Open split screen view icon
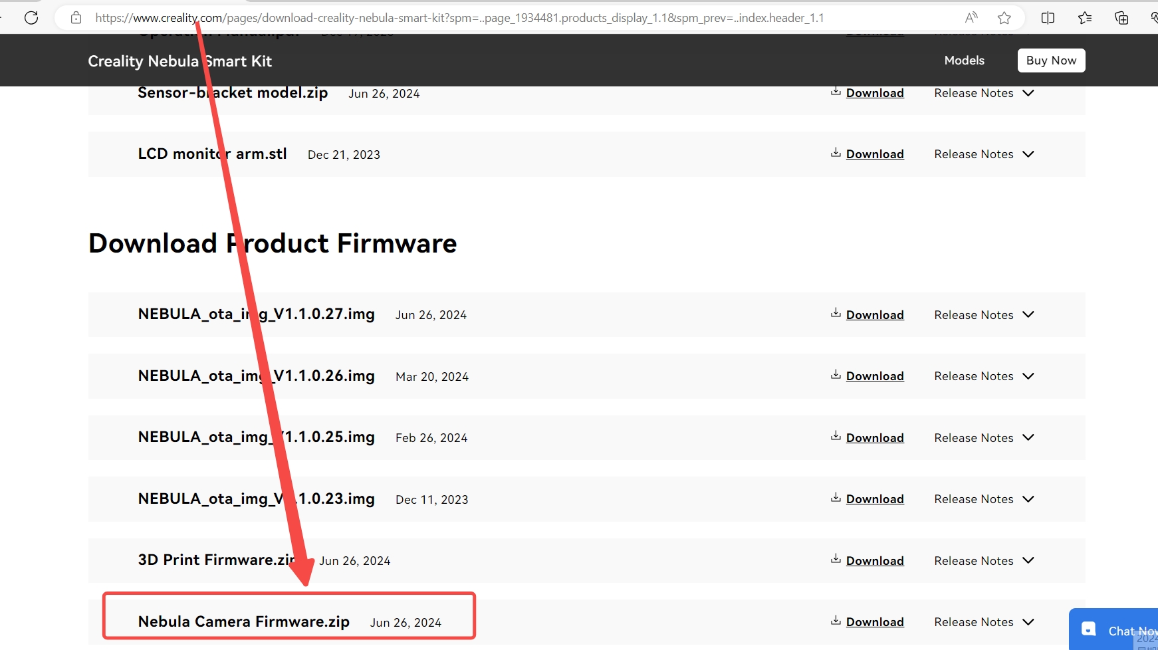 point(1048,18)
